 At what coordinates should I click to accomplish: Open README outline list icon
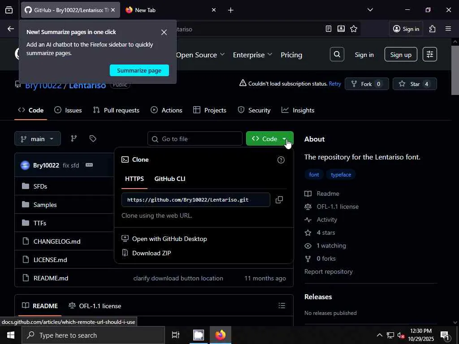pyautogui.click(x=281, y=305)
